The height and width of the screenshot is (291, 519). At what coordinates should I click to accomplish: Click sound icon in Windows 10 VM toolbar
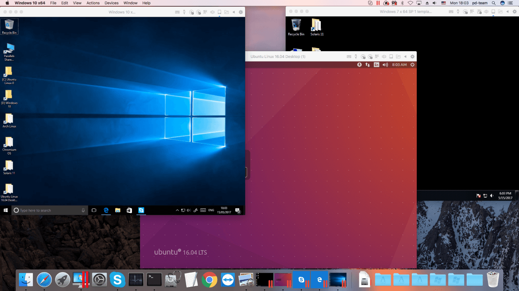click(x=213, y=12)
